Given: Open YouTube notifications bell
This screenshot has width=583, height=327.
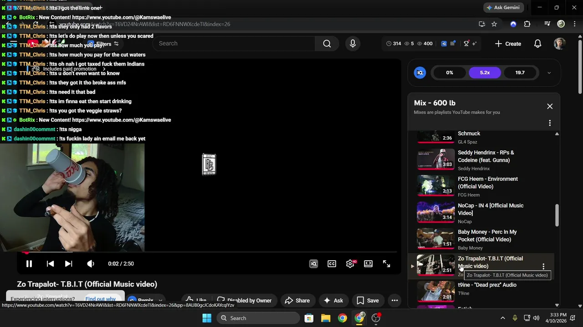Looking at the screenshot, I should click(x=538, y=44).
